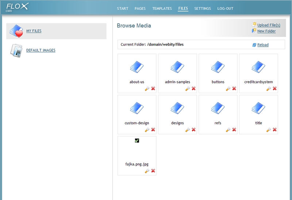Click the Upload File(s) star icon
The height and width of the screenshot is (200, 292).
(254, 24)
